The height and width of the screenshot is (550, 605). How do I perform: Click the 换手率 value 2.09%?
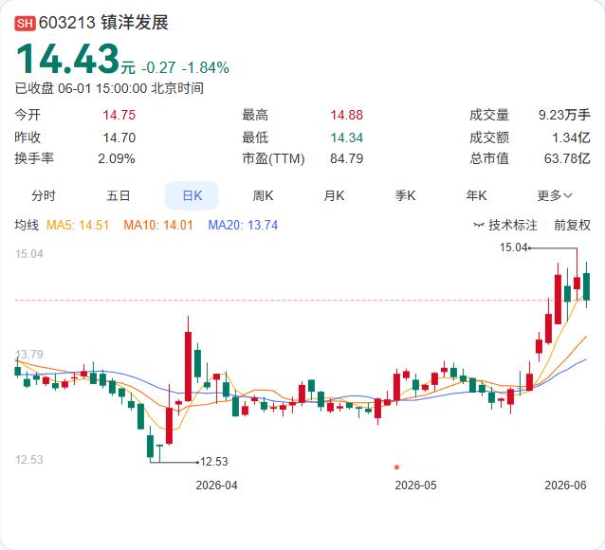(x=116, y=158)
